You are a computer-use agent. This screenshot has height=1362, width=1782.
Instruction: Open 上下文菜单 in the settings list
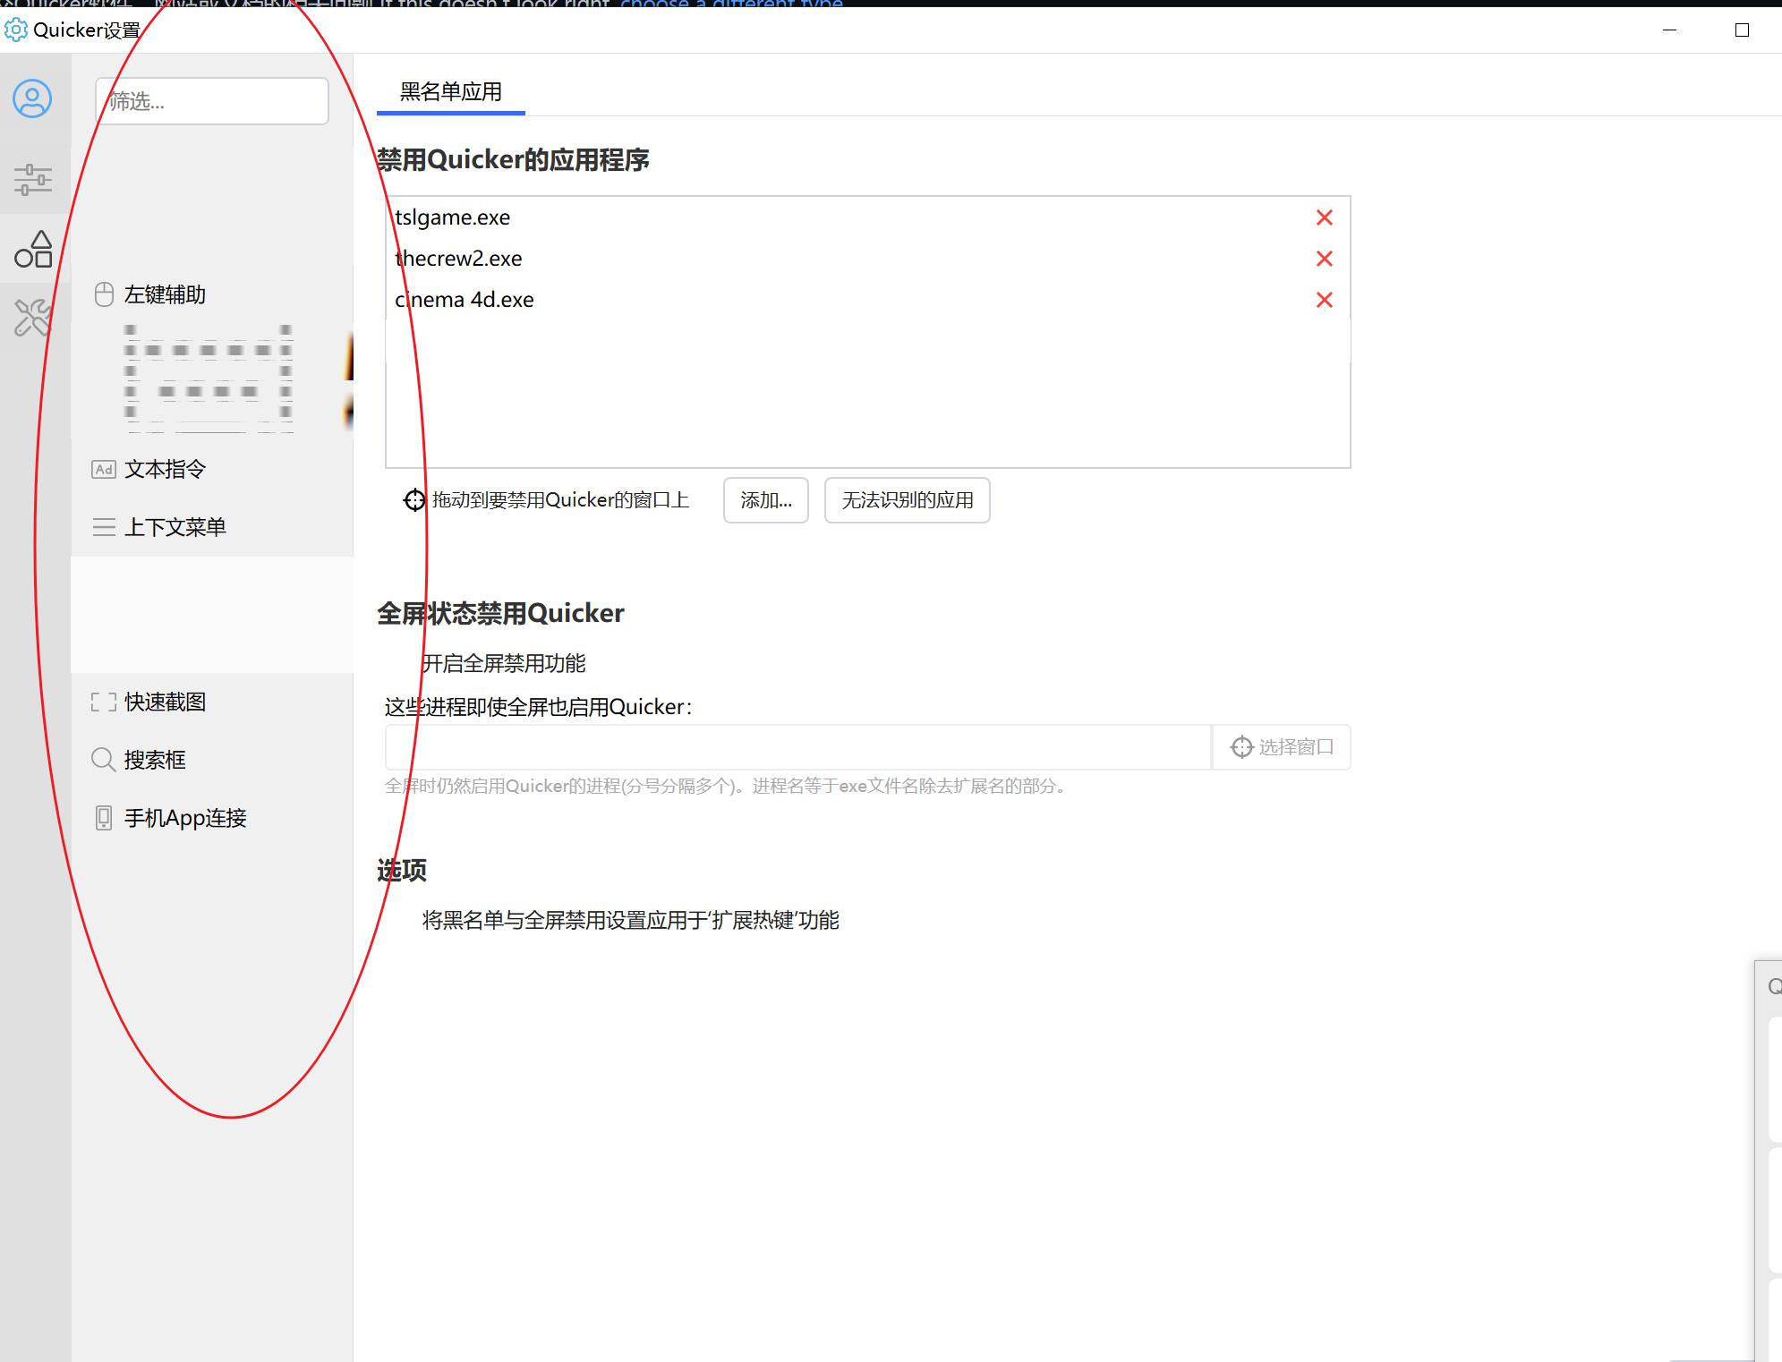(212, 527)
